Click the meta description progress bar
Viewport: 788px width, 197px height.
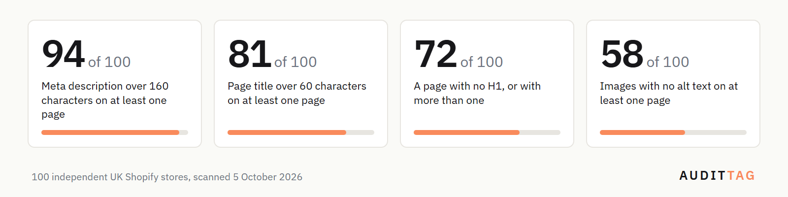[115, 132]
